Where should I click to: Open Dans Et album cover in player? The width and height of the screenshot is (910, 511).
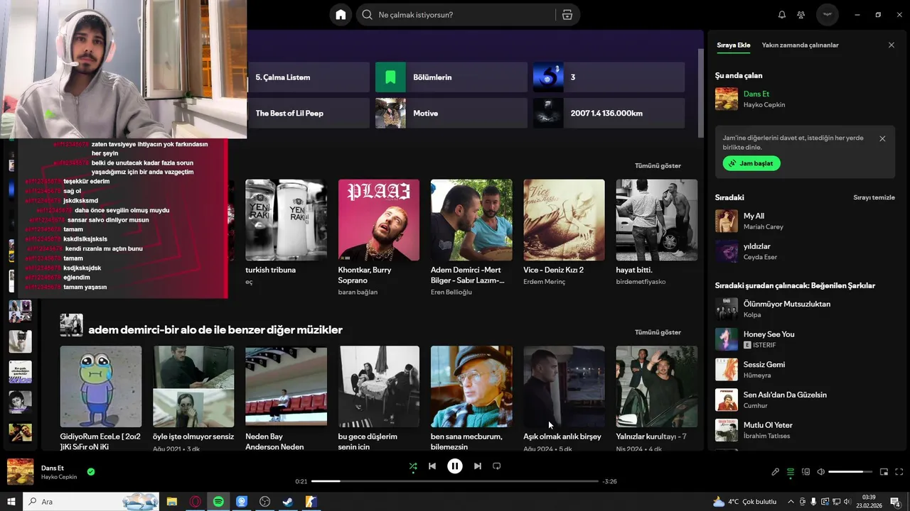pos(20,472)
